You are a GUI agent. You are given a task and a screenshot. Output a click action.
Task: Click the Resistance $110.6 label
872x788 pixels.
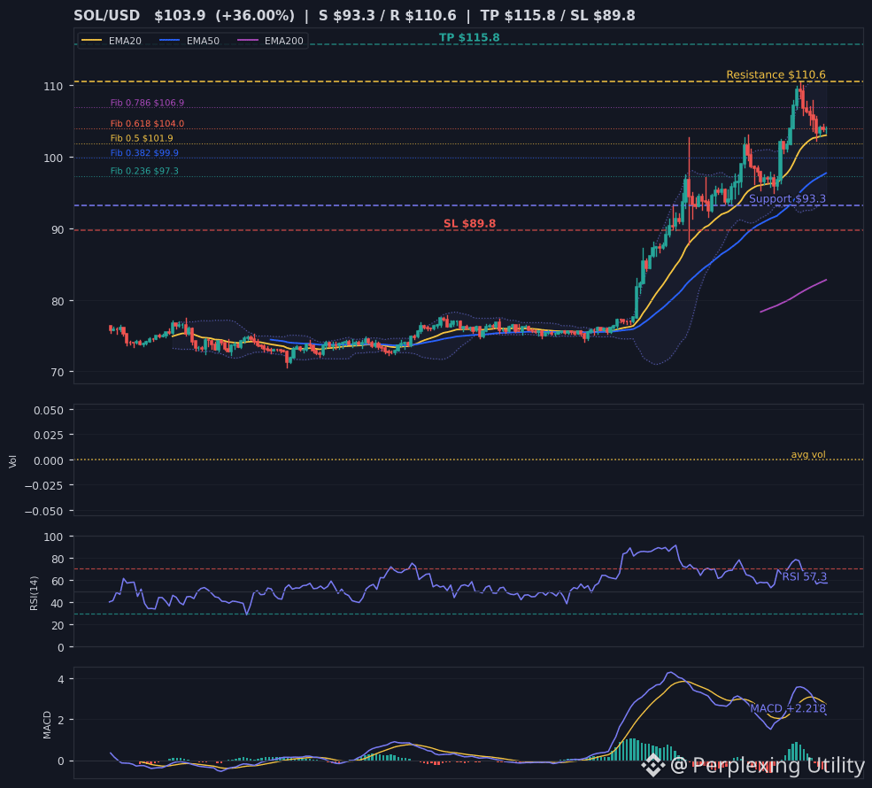pos(776,74)
